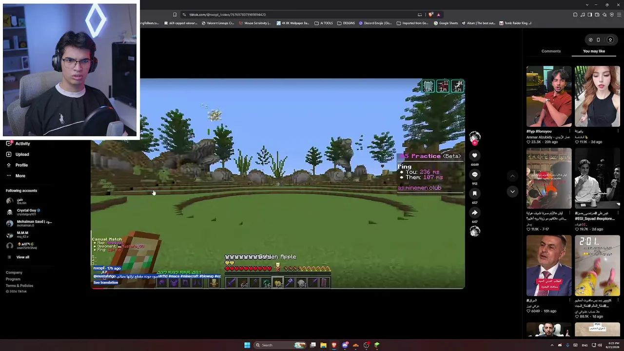Screen dimensions: 624x351
Task: Click the browser address bar URL
Action: 228,15
